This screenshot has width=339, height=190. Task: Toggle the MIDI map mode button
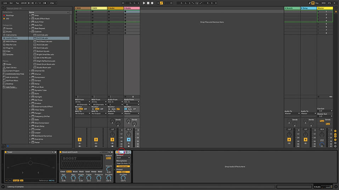pos(323,3)
